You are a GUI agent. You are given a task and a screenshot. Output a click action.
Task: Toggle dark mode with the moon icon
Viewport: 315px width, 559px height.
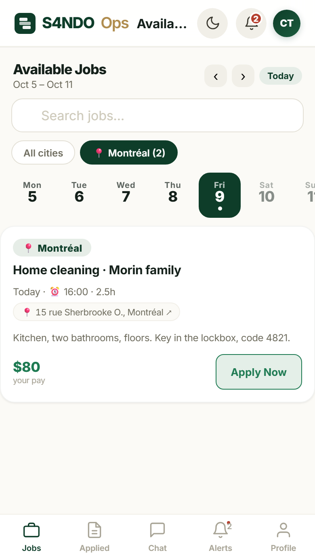(x=212, y=23)
